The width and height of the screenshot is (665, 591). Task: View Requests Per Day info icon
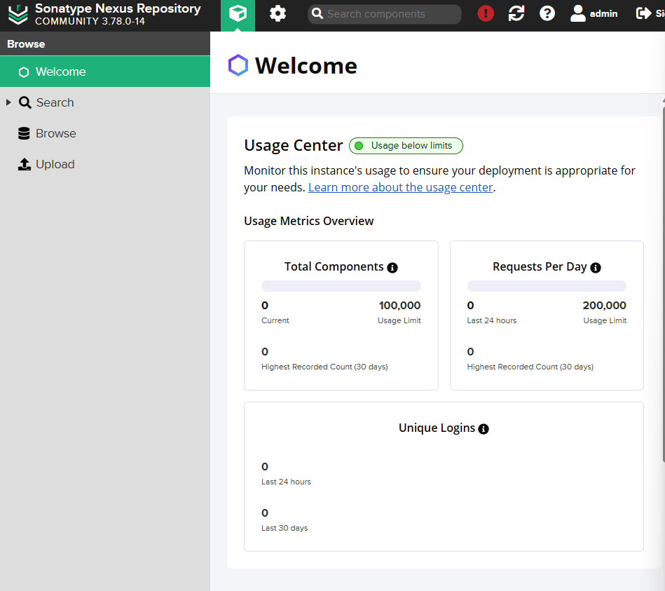pyautogui.click(x=596, y=267)
